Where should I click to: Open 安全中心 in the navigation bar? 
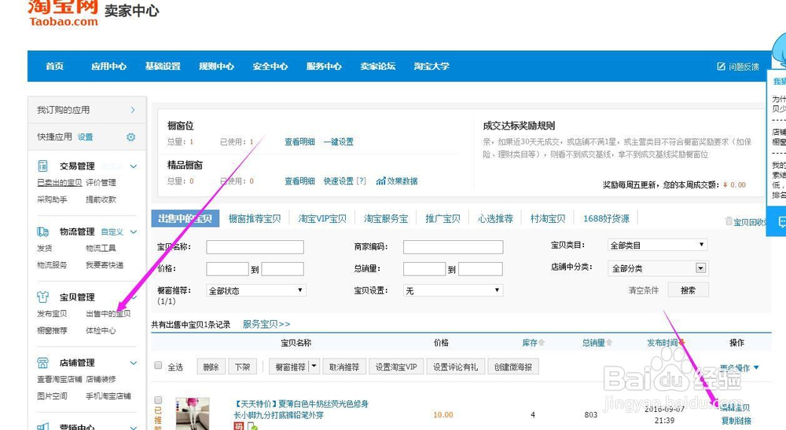(x=270, y=66)
